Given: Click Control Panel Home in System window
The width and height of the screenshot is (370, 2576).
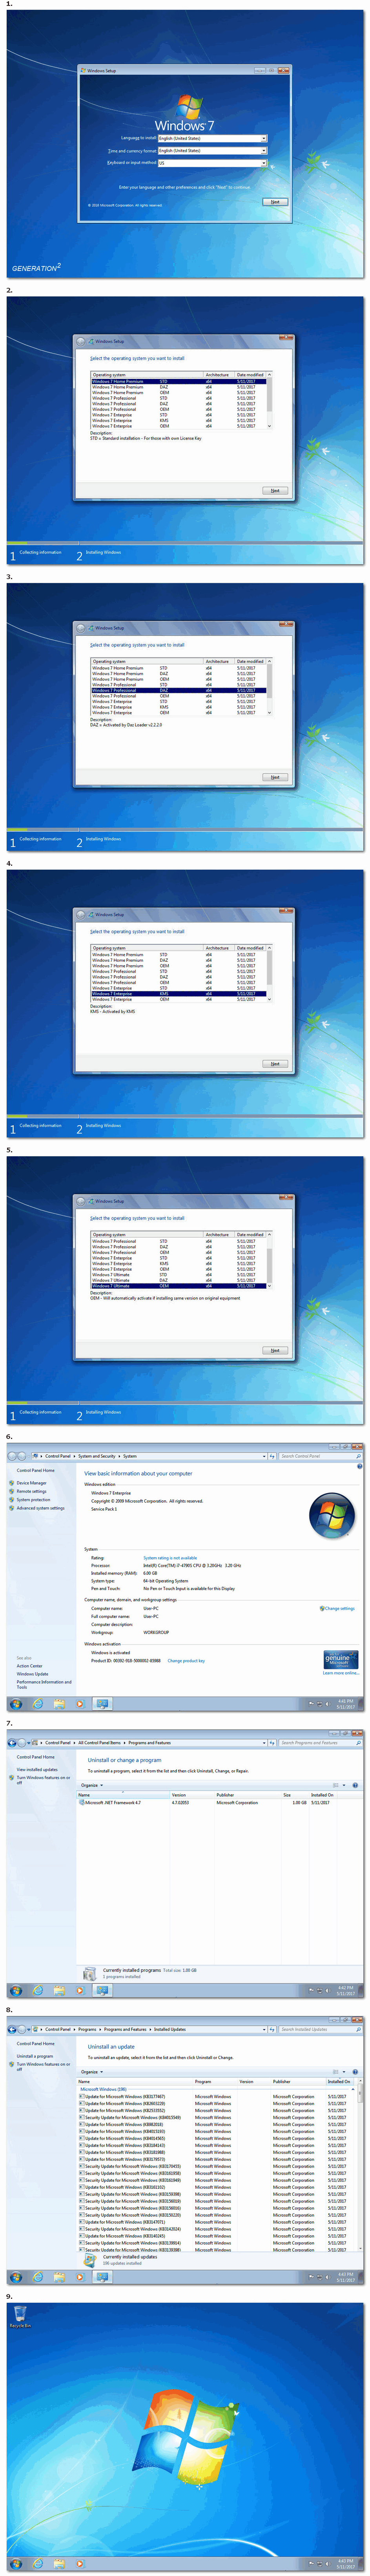Looking at the screenshot, I should pyautogui.click(x=36, y=1470).
